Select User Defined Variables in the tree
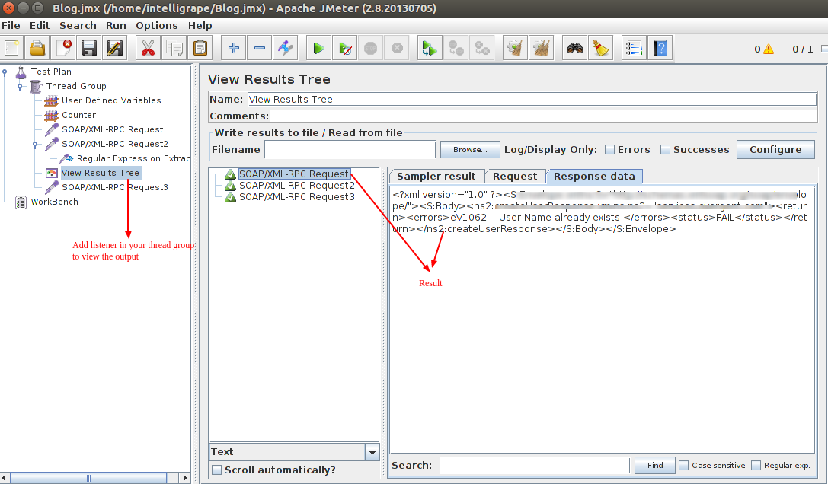Screen dimensions: 828x484 [111, 100]
